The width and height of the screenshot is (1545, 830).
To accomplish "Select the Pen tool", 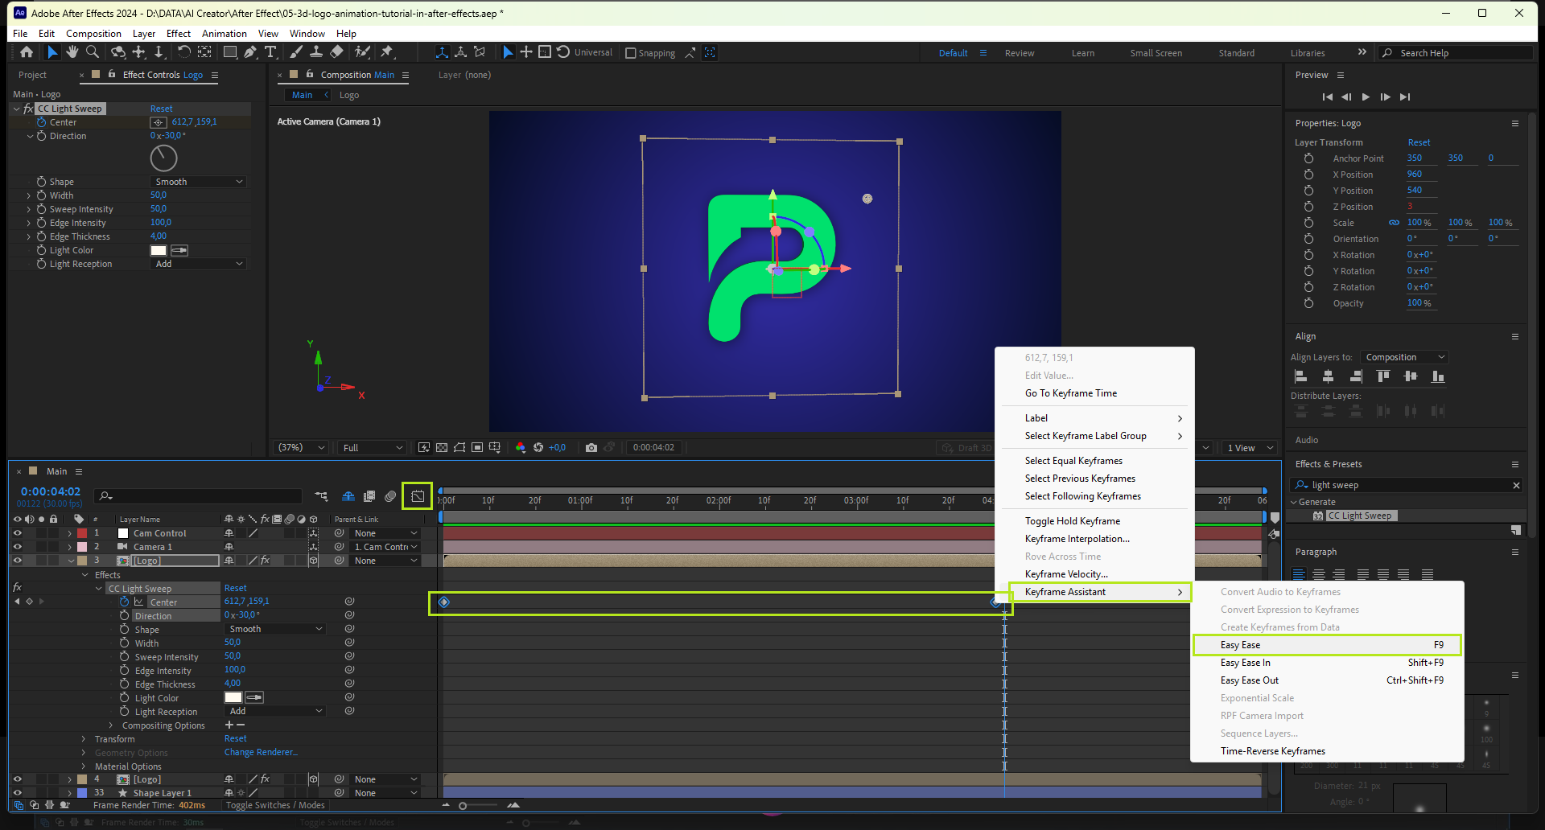I will [x=250, y=52].
